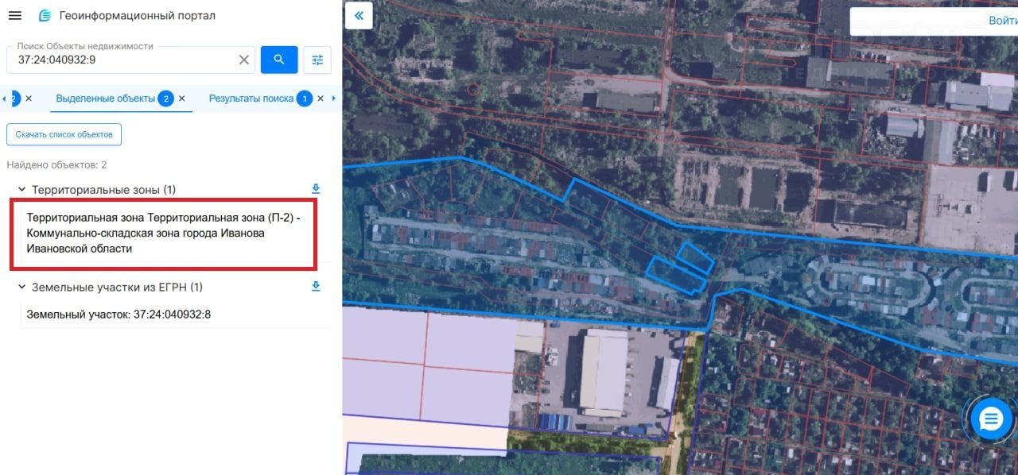The image size is (1018, 475).
Task: Collapse the Земельные участки из ЕГРН group
Action: 21,287
